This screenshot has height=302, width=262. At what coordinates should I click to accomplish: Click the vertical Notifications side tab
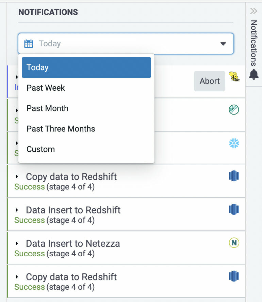(254, 43)
